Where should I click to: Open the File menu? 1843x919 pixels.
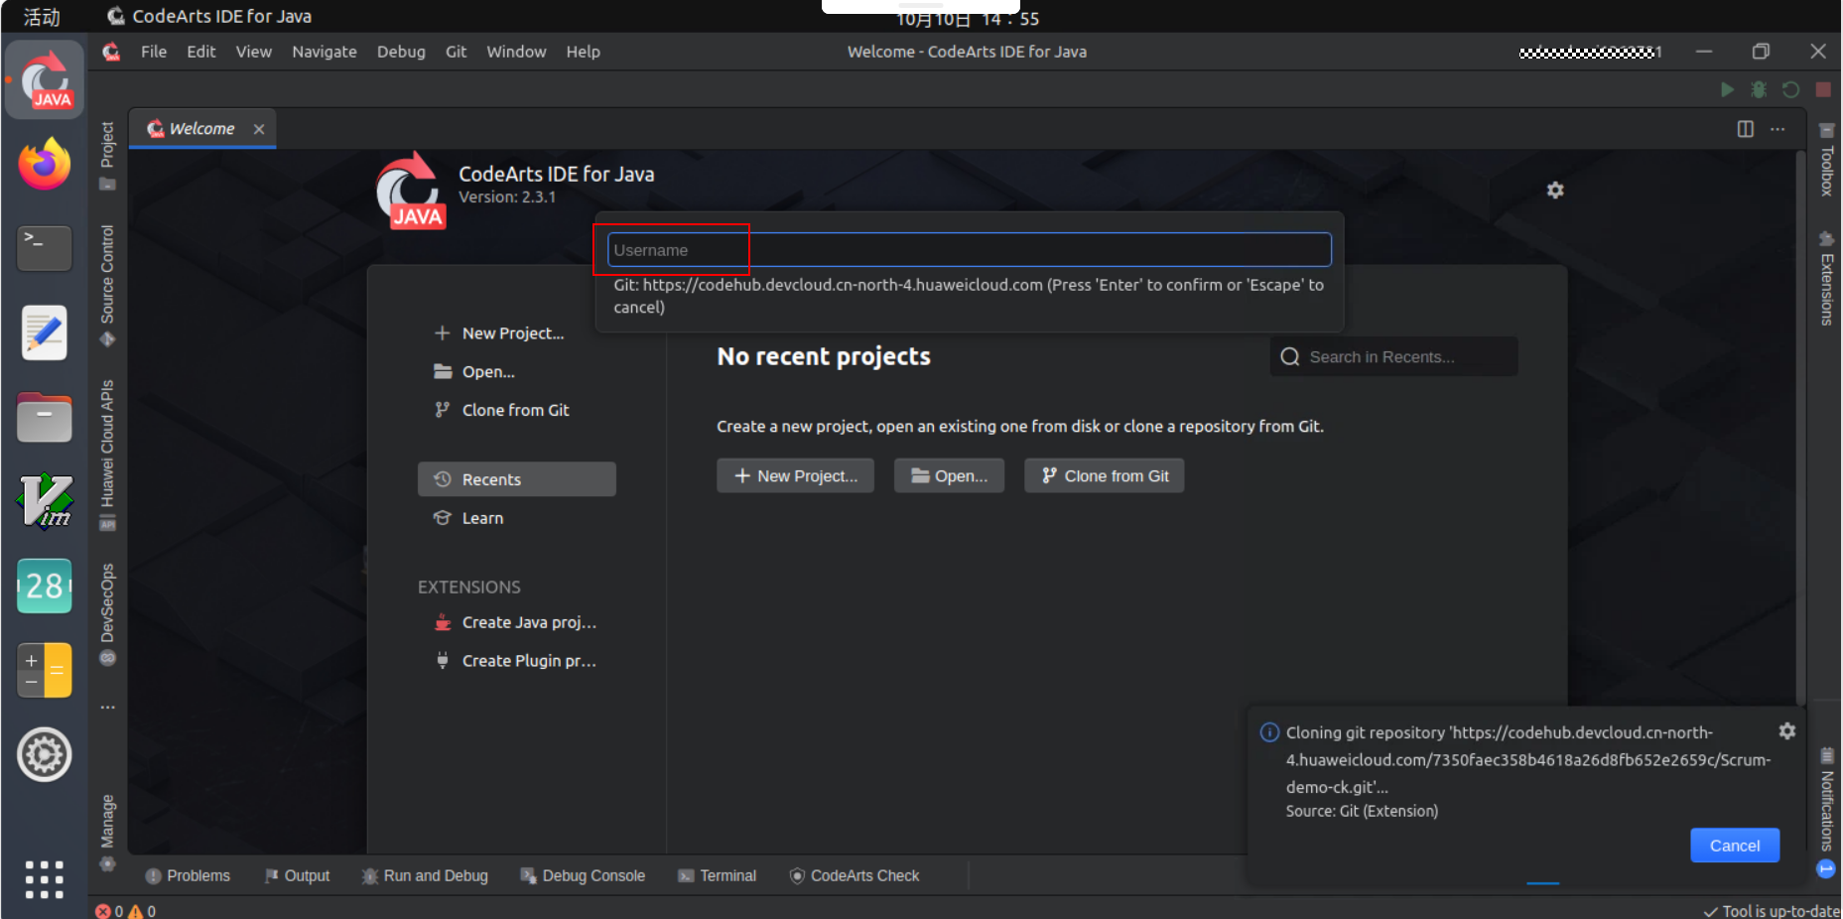tap(154, 52)
